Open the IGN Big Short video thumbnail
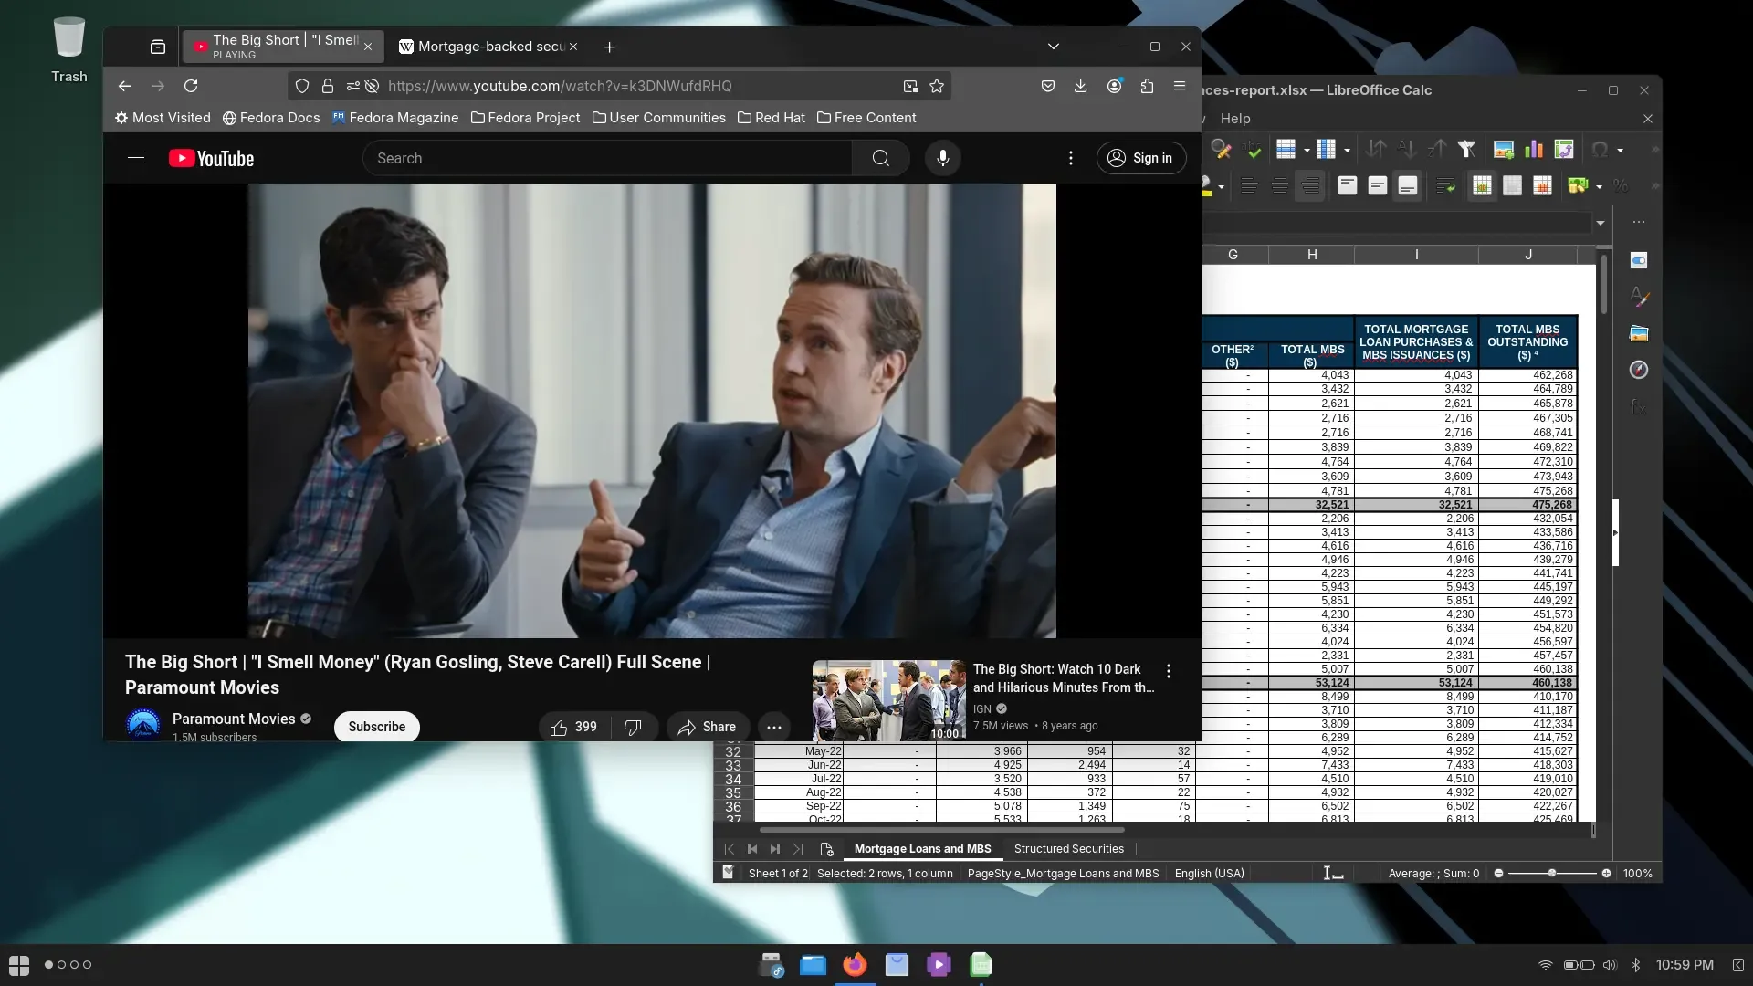Viewport: 1753px width, 986px height. pos(889,700)
